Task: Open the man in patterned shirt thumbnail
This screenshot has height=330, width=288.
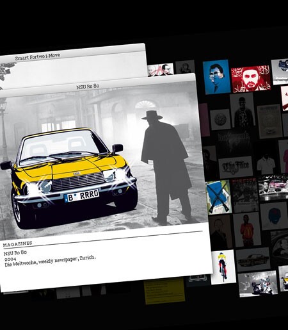Action: point(243,110)
